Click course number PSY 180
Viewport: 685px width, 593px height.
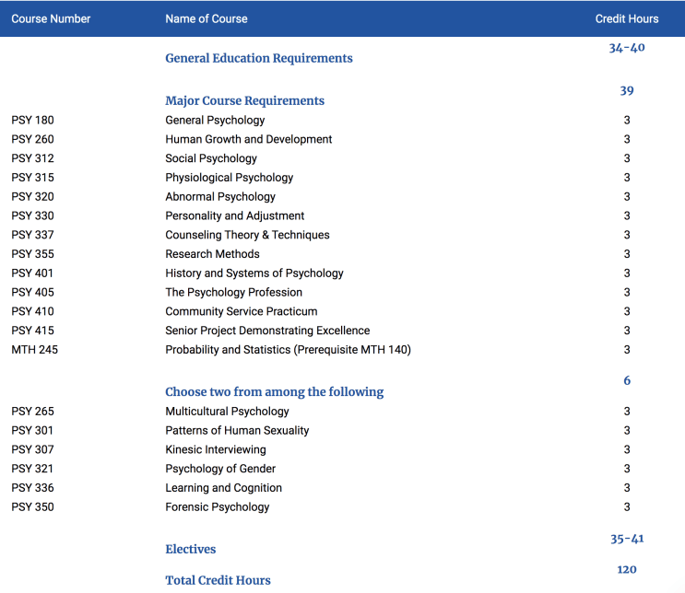click(x=33, y=120)
